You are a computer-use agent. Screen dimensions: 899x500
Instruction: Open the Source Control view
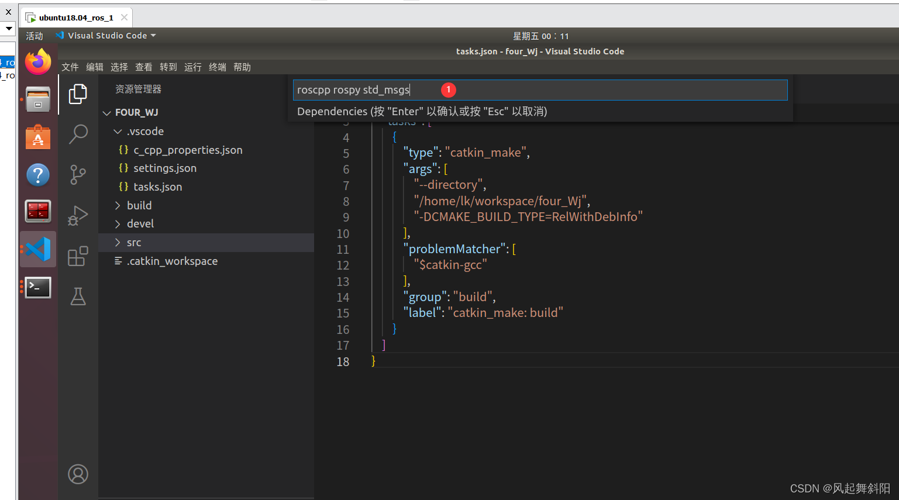click(78, 175)
